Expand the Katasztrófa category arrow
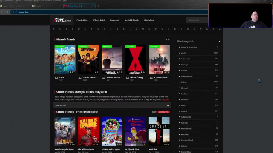Screen dimensions: 273x153 (x=179, y=117)
